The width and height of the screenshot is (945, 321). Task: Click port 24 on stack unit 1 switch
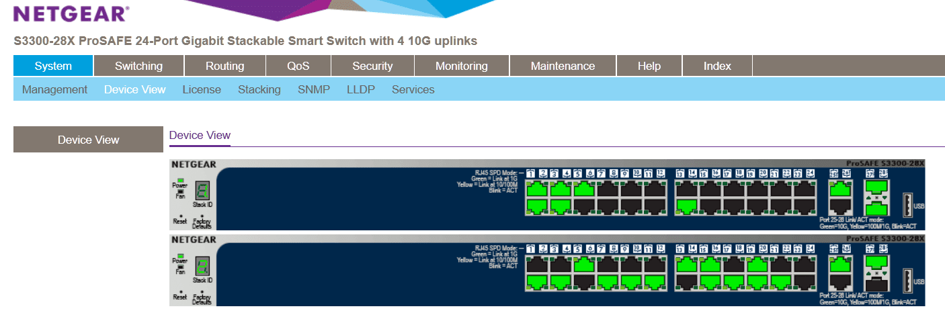pyautogui.click(x=805, y=206)
